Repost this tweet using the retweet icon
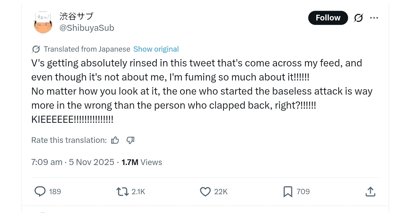The width and height of the screenshot is (410, 213). click(x=122, y=192)
